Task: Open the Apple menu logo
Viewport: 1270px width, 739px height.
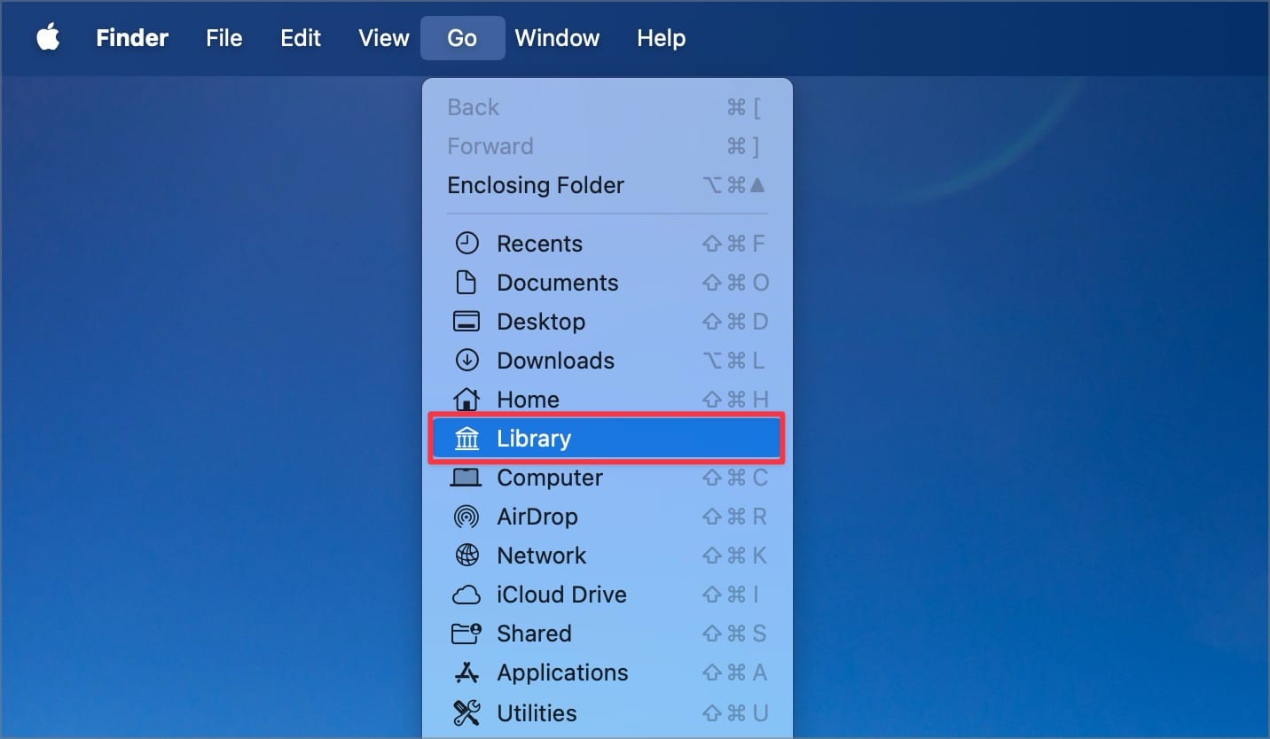Action: point(48,38)
